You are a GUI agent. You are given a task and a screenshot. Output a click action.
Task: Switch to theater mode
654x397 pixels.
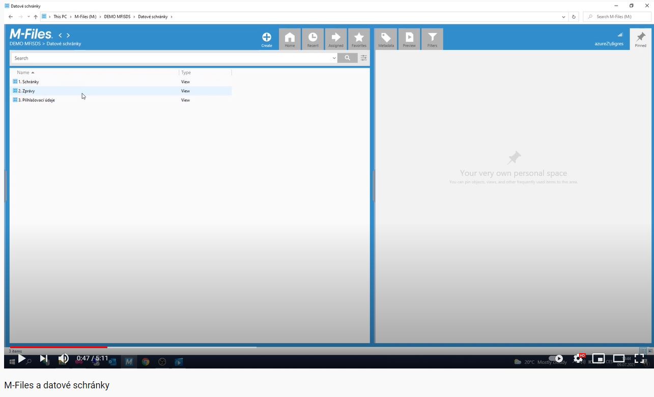(x=619, y=358)
